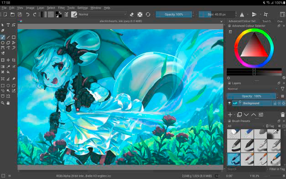Adjust the brush Size slider
Viewport: 286px width, 179px height.
pos(217,15)
